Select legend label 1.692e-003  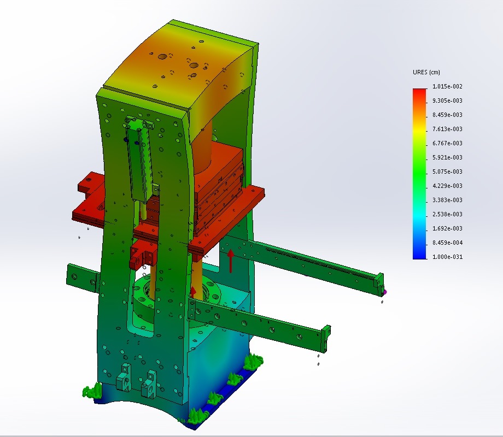point(447,228)
